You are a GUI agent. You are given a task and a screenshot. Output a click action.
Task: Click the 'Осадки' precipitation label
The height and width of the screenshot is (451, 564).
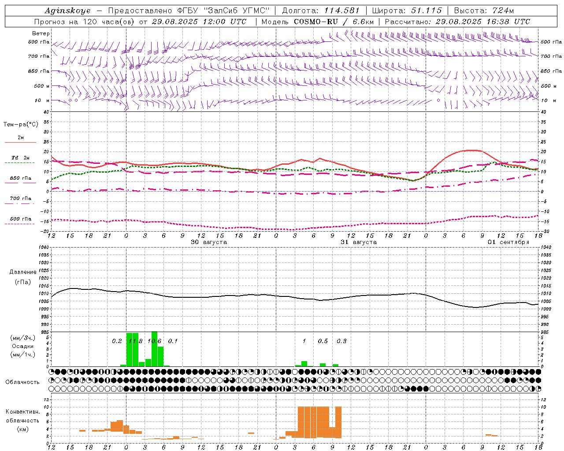(x=22, y=346)
